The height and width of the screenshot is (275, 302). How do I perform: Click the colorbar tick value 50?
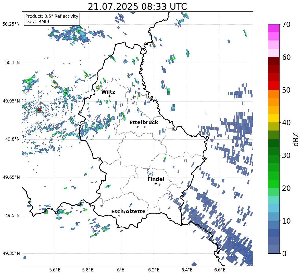(x=286, y=90)
